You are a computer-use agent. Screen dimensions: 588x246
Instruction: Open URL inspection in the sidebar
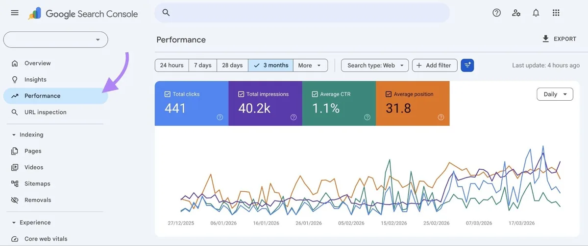[56, 112]
